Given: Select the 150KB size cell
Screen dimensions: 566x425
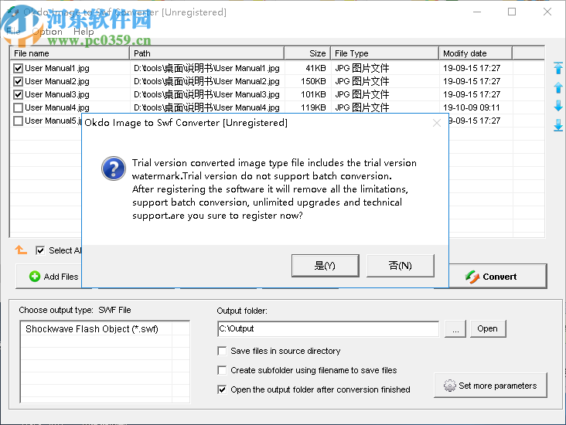Looking at the screenshot, I should click(308, 81).
